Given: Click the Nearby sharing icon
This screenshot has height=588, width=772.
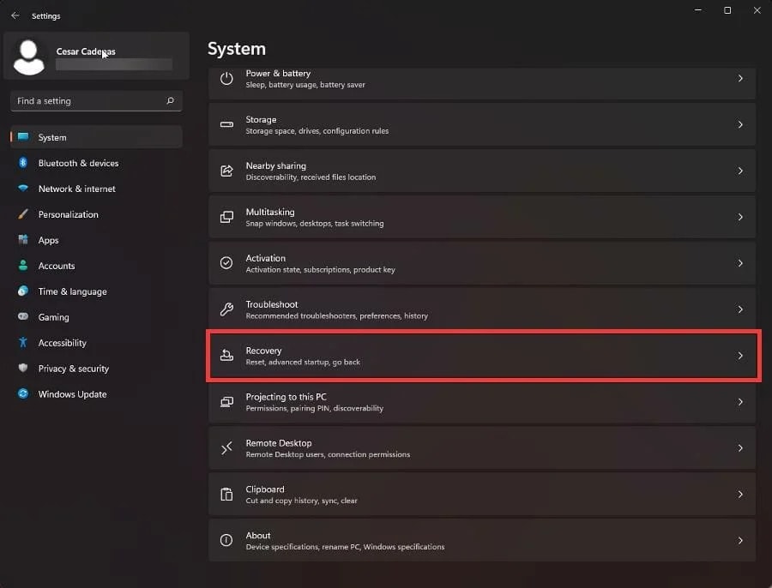Looking at the screenshot, I should [x=226, y=171].
